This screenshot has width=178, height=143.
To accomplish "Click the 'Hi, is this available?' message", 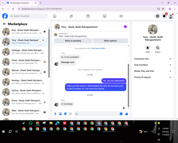I will click(70, 57).
